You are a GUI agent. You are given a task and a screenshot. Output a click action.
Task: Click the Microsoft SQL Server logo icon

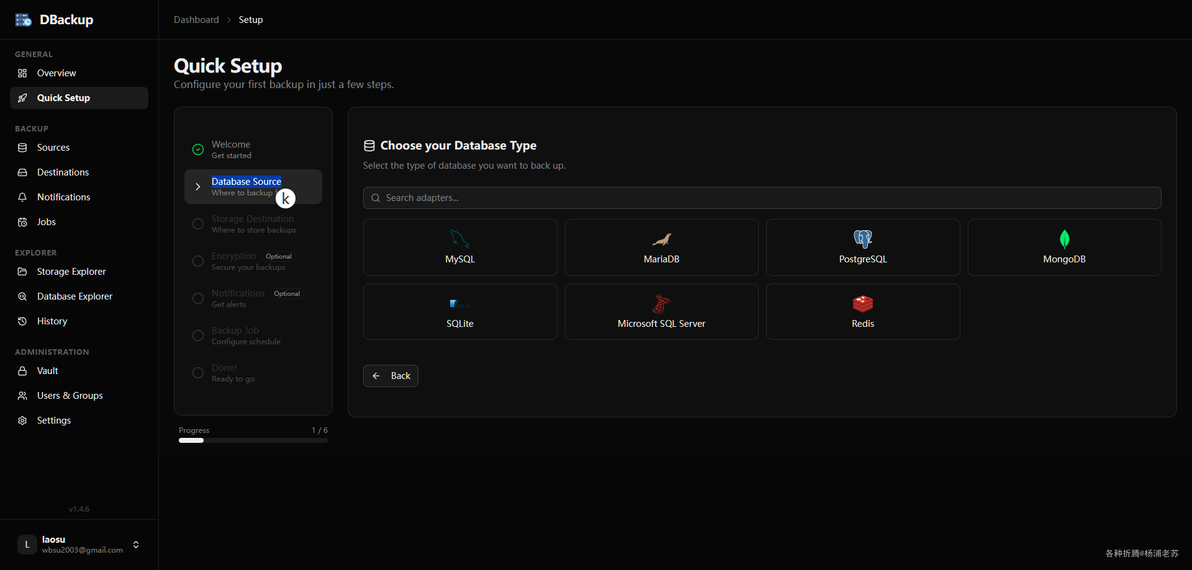(662, 303)
